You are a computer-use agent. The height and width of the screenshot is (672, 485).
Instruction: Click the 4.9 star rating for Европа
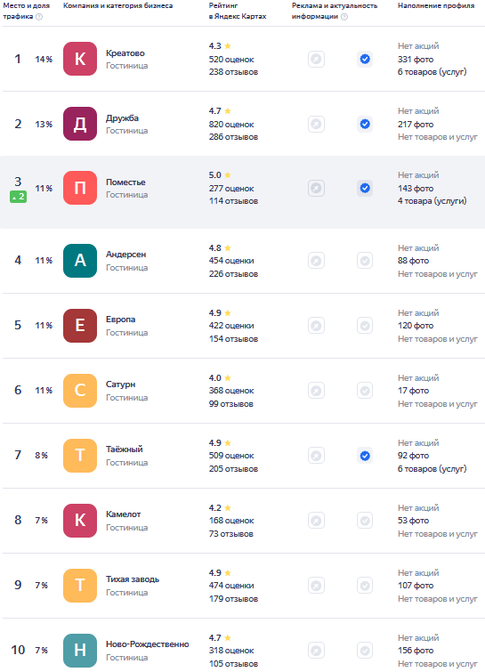(x=220, y=312)
